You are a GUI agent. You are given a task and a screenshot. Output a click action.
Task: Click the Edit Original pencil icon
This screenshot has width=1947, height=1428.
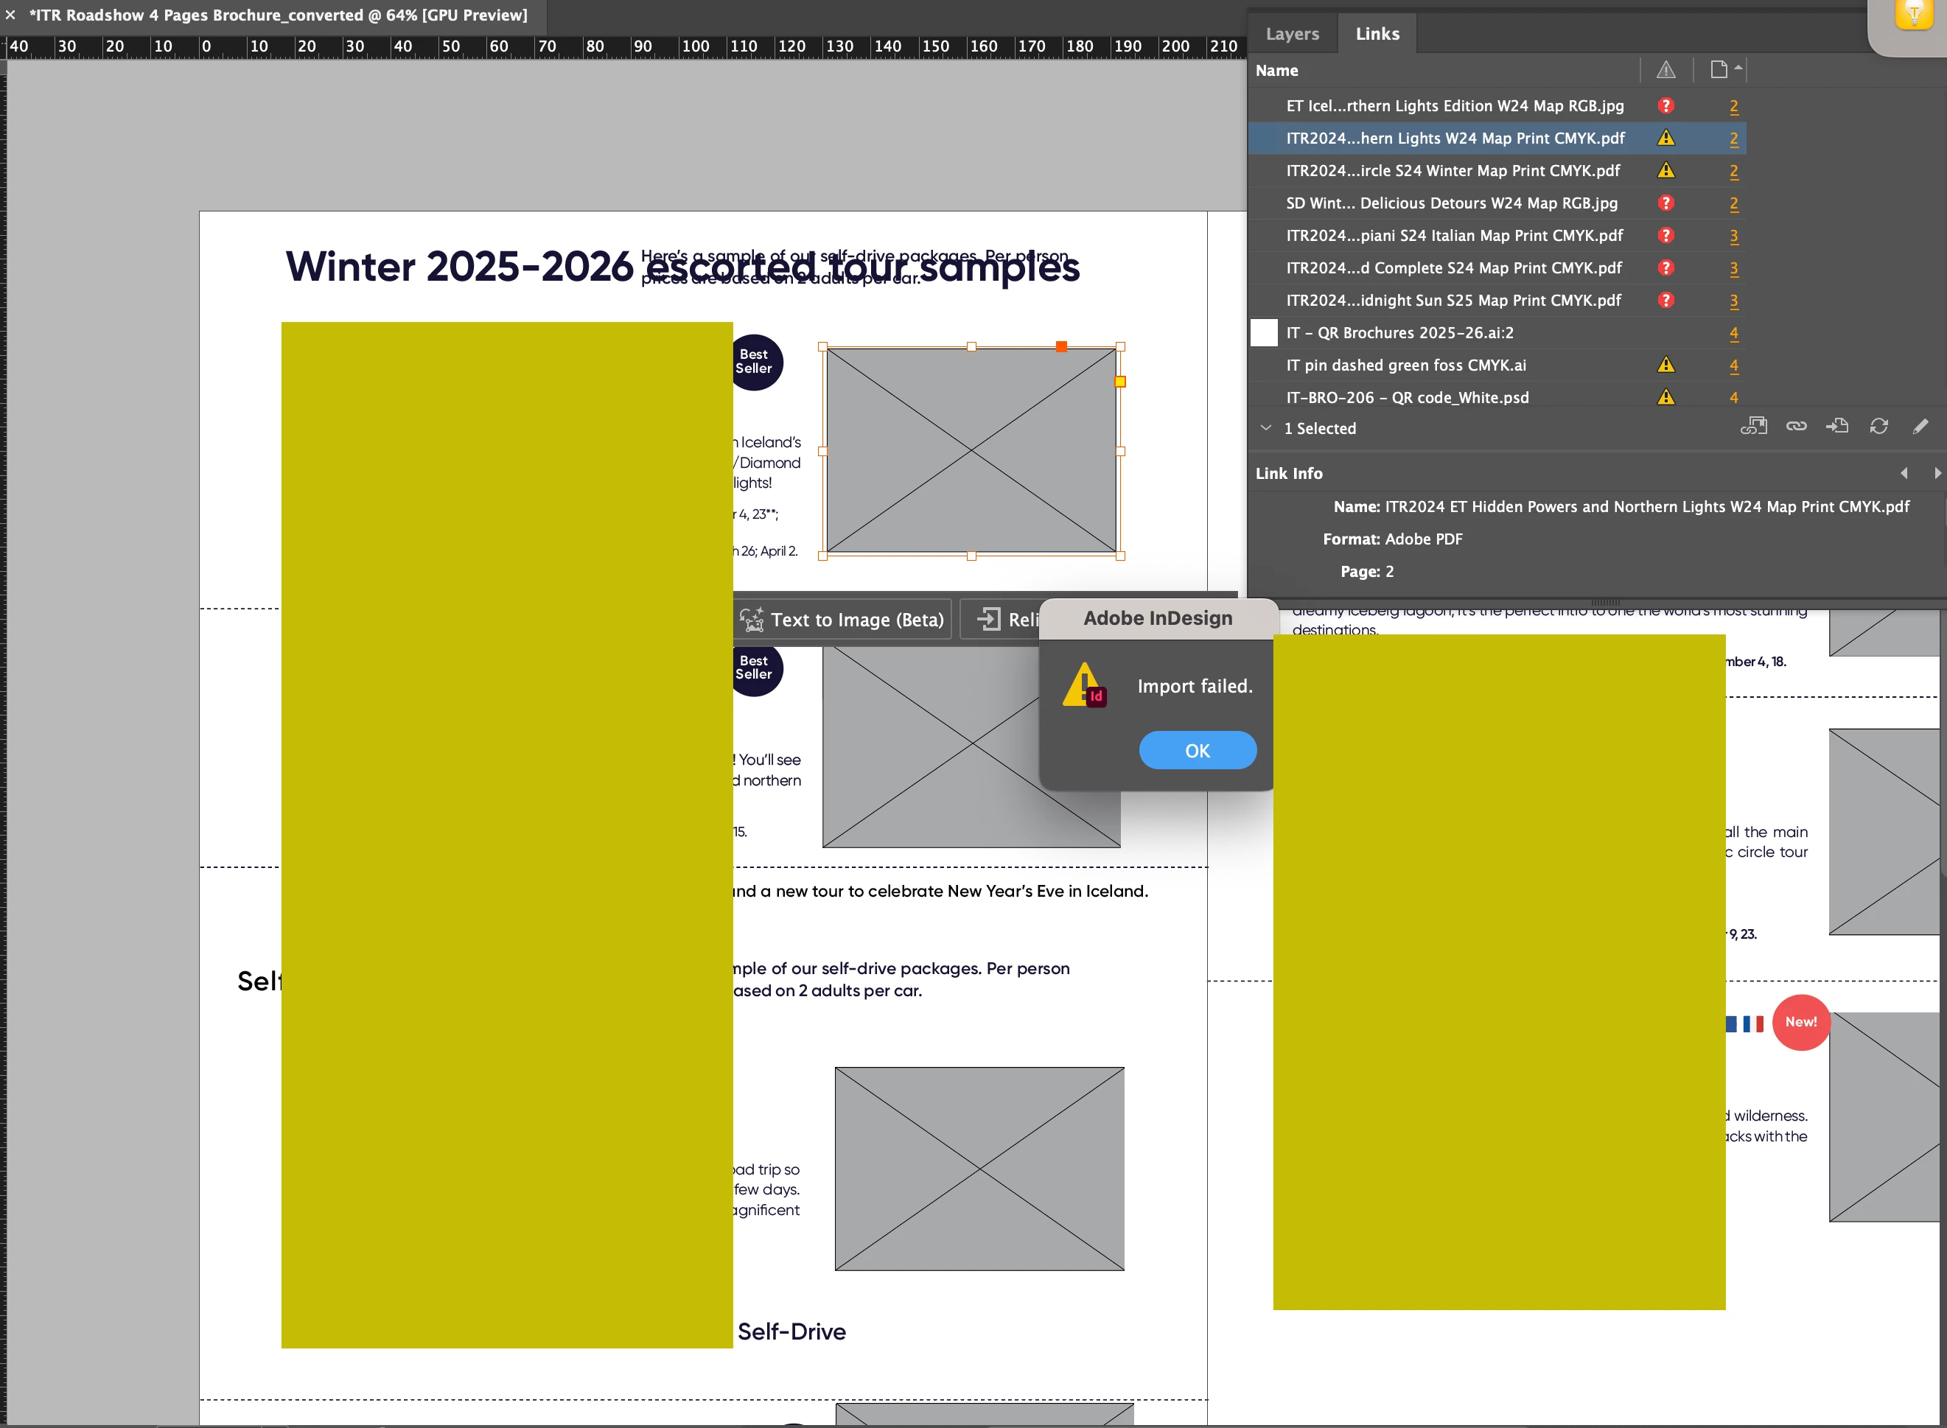coord(1920,426)
